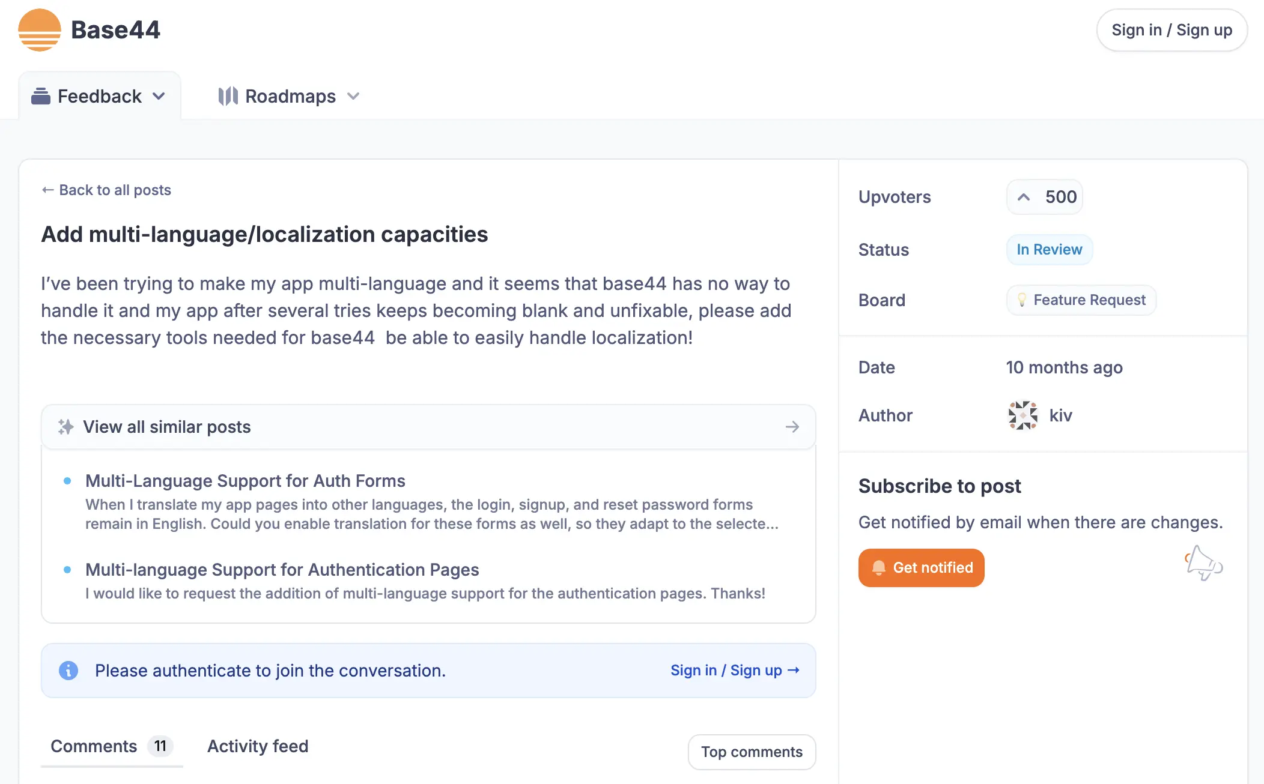The height and width of the screenshot is (784, 1264).
Task: Click the blue info circle icon
Action: point(68,671)
